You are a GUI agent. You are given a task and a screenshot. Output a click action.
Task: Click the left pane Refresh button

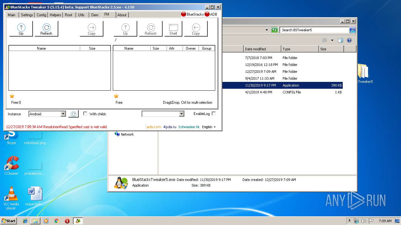click(x=46, y=29)
